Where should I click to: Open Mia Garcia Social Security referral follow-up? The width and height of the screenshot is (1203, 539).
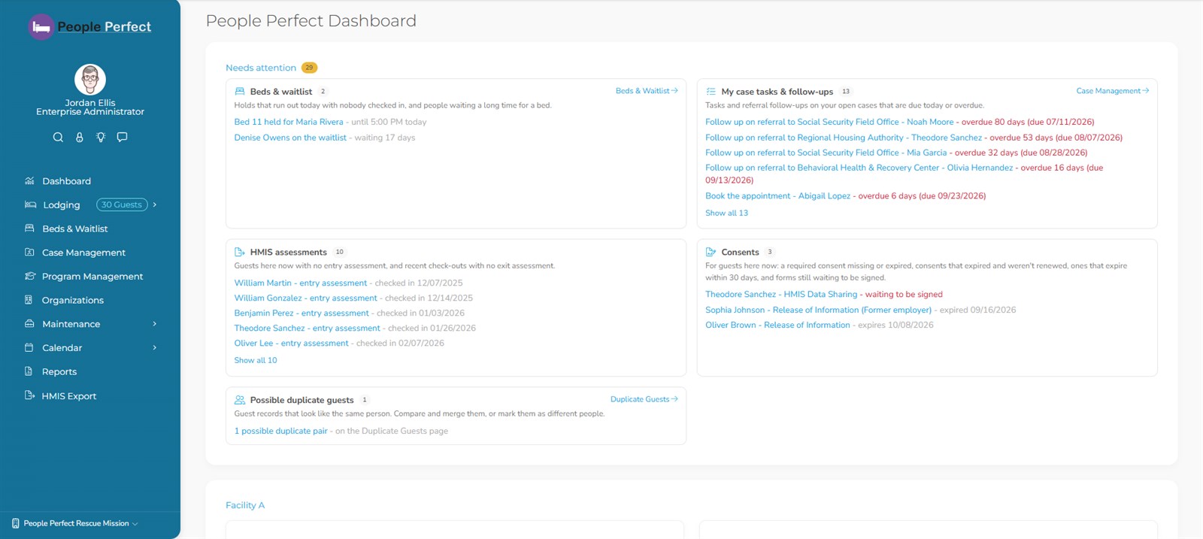tap(826, 153)
